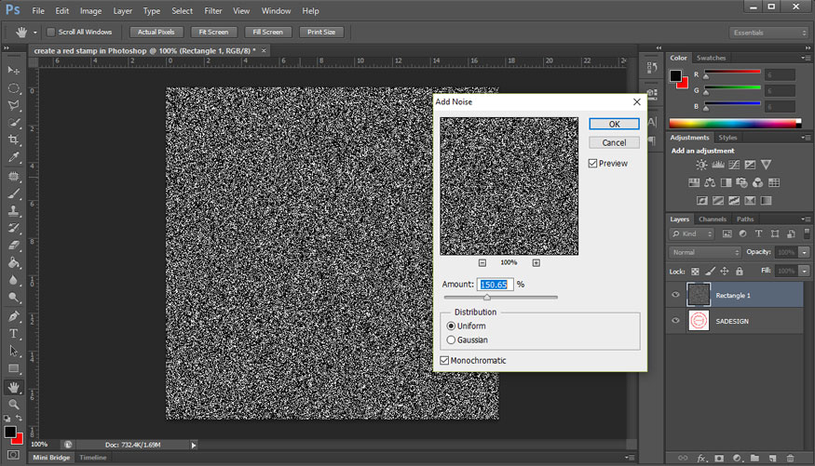
Task: Select the Zoom tool in toolbox
Action: 14,405
